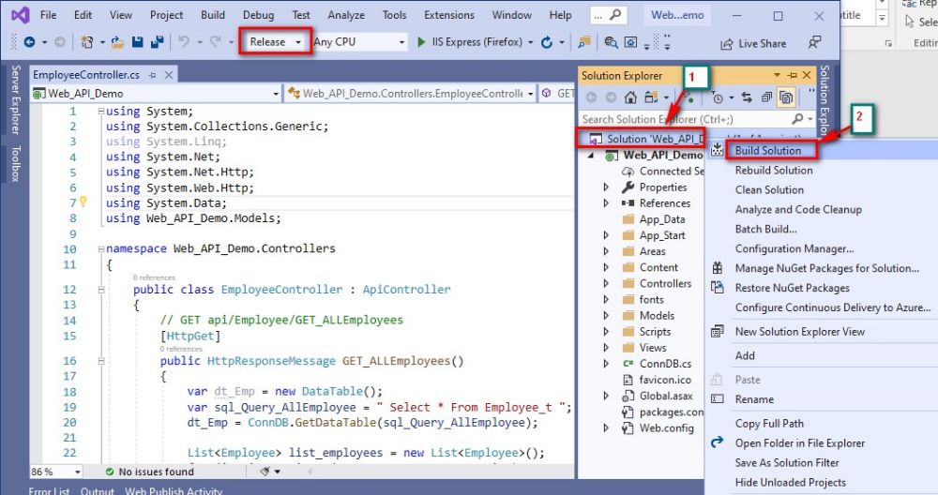This screenshot has height=495, width=938.
Task: Open Configuration Manager from context menu
Action: [794, 248]
